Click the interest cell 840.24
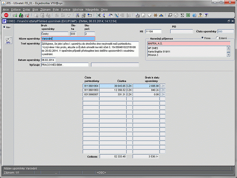The width and height of the screenshot is (237, 178). click(146, 90)
